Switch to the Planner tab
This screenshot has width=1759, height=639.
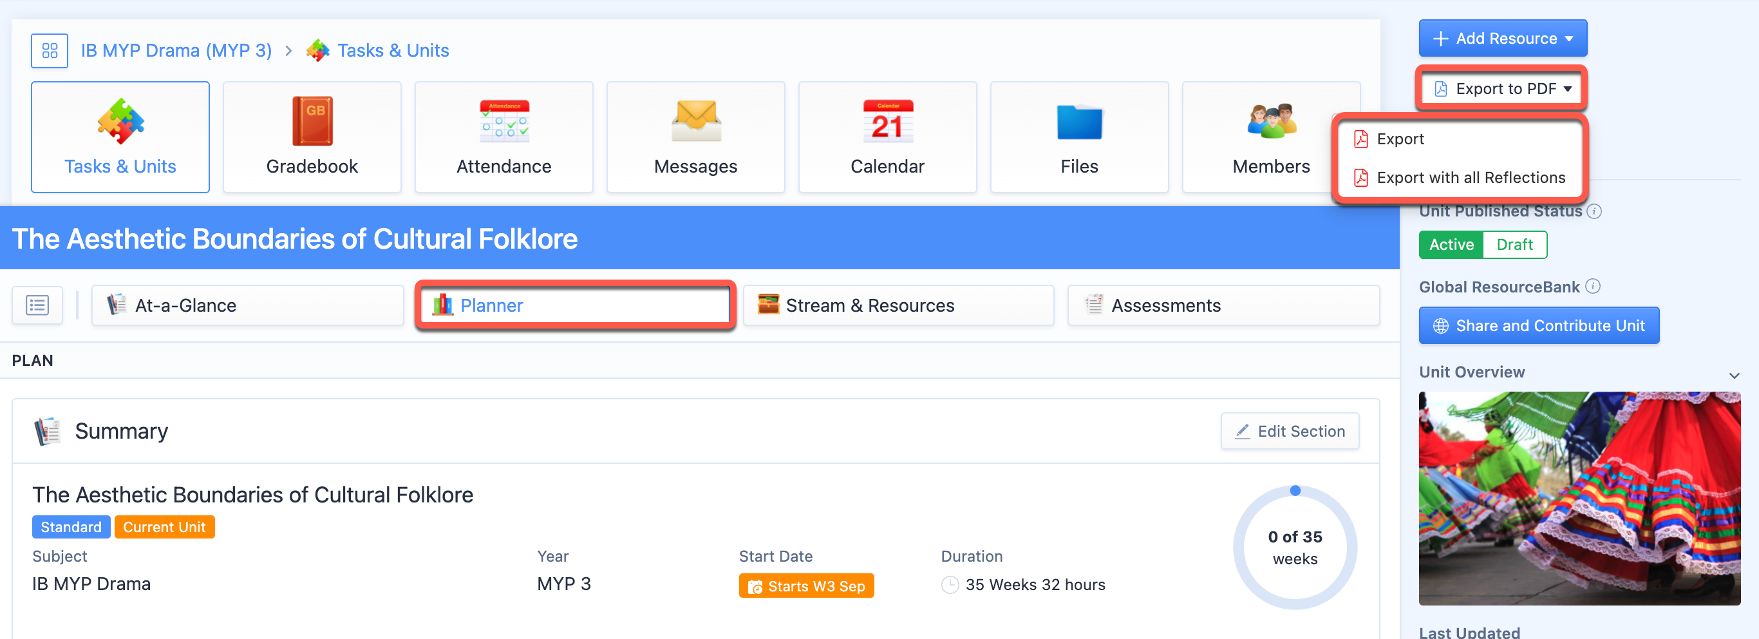[x=575, y=305]
